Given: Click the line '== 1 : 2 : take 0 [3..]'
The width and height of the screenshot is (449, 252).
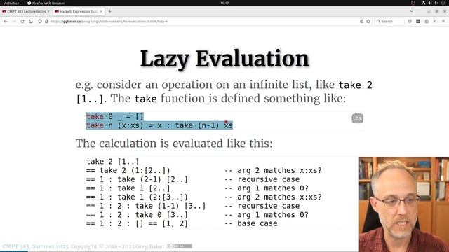Looking at the screenshot, I should click(137, 215).
